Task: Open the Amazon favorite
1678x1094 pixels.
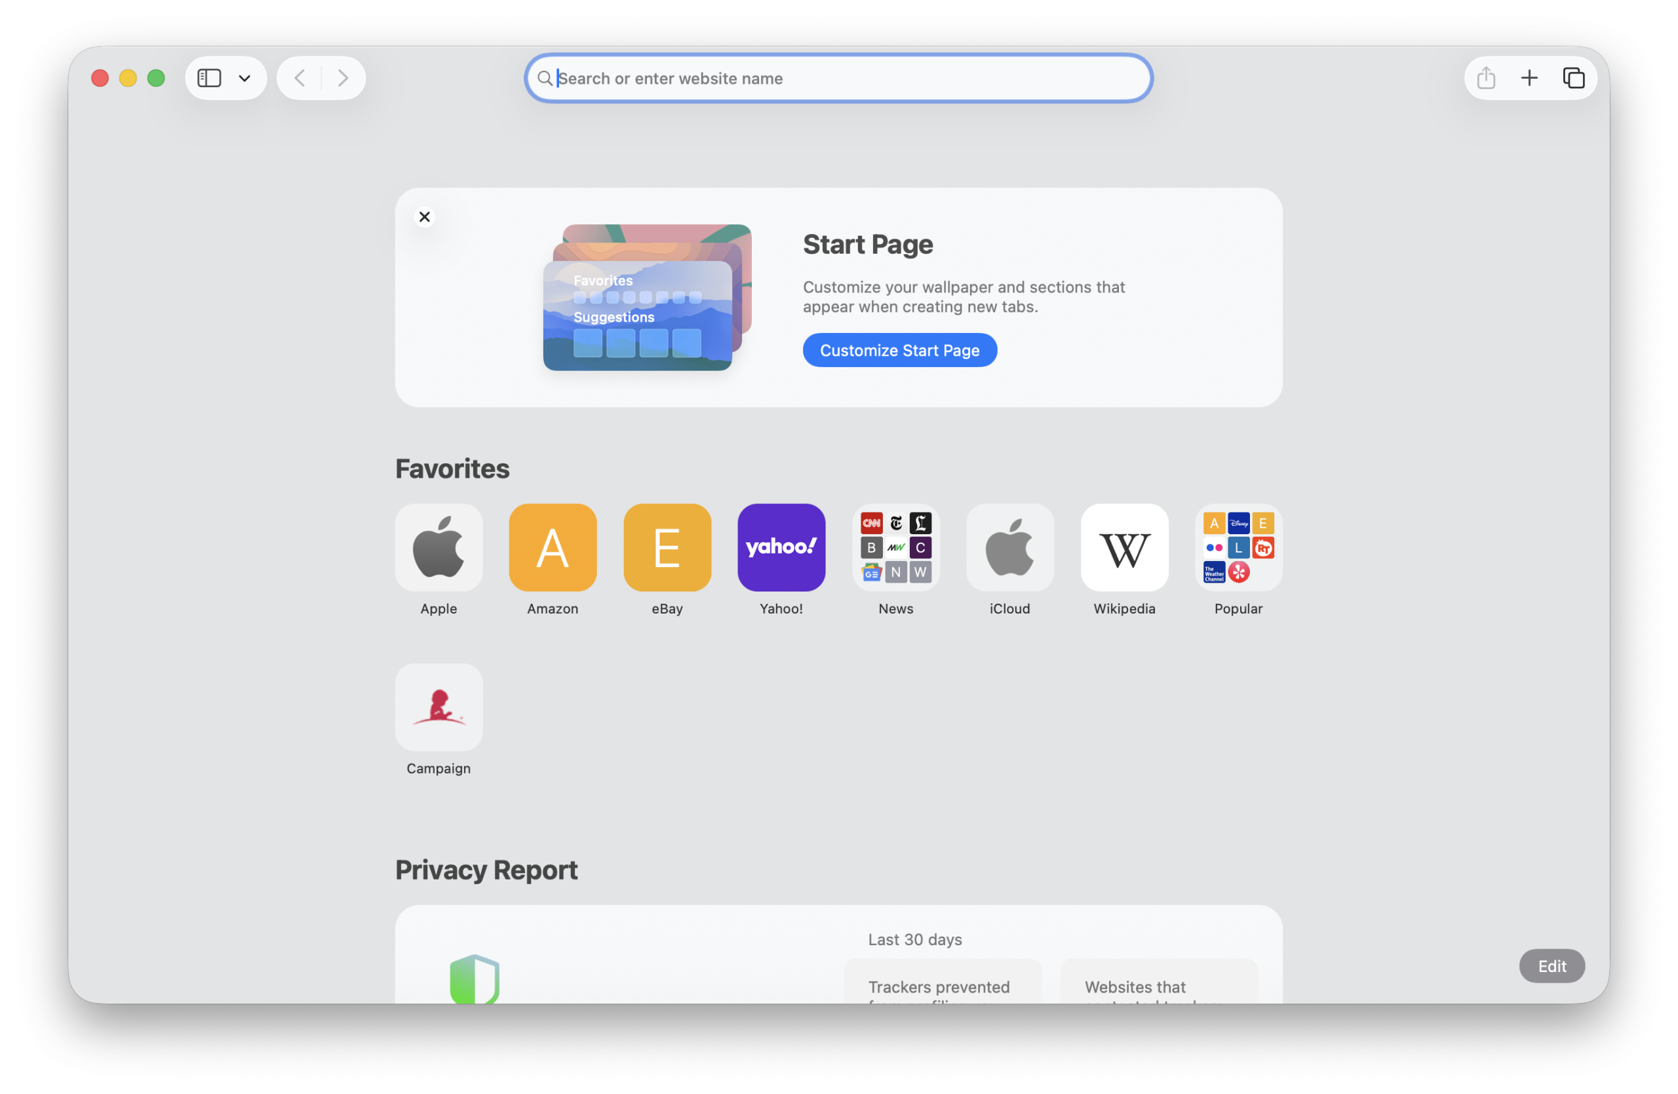Action: click(x=553, y=548)
